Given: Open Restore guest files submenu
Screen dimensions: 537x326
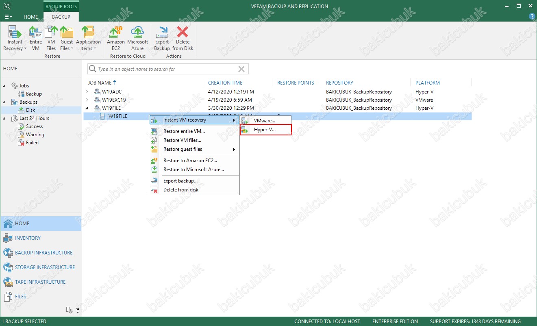Looking at the screenshot, I should click(194, 149).
